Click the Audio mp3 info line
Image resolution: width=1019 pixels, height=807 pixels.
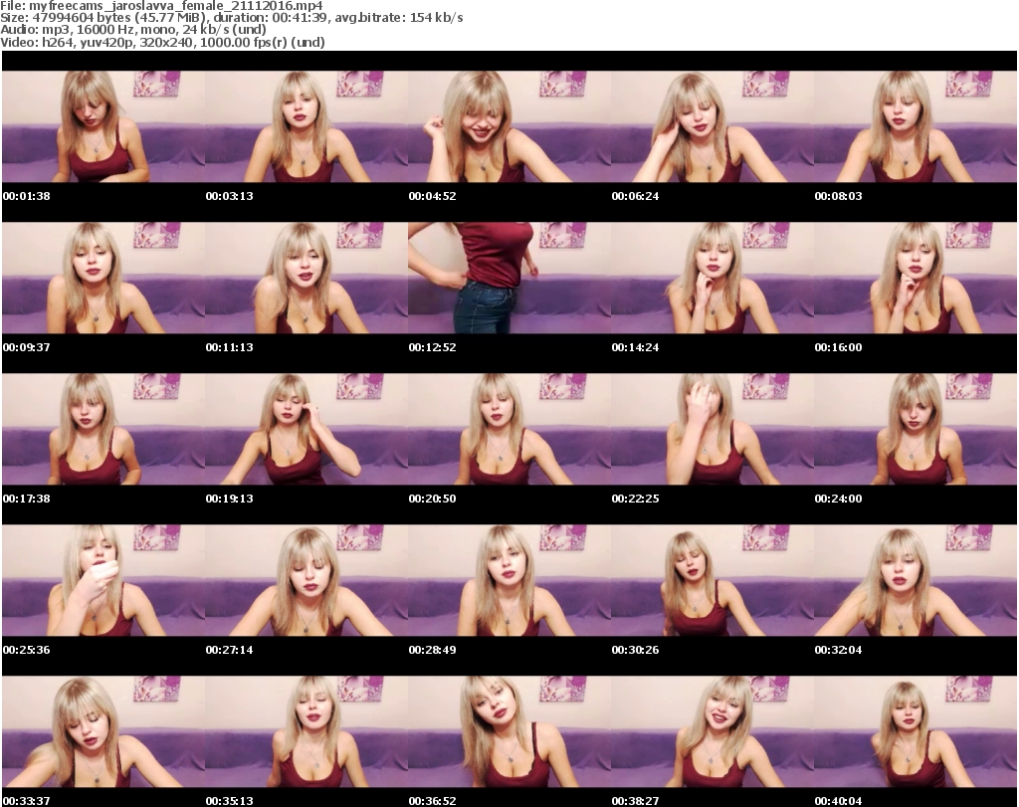(x=133, y=30)
